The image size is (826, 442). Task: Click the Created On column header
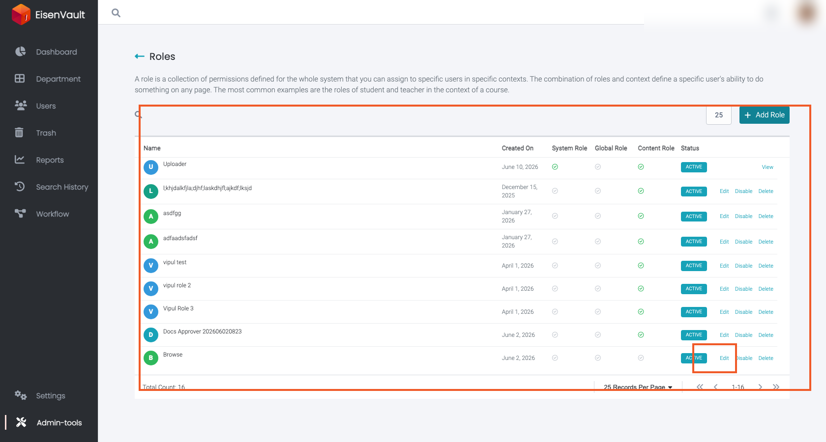click(x=517, y=148)
